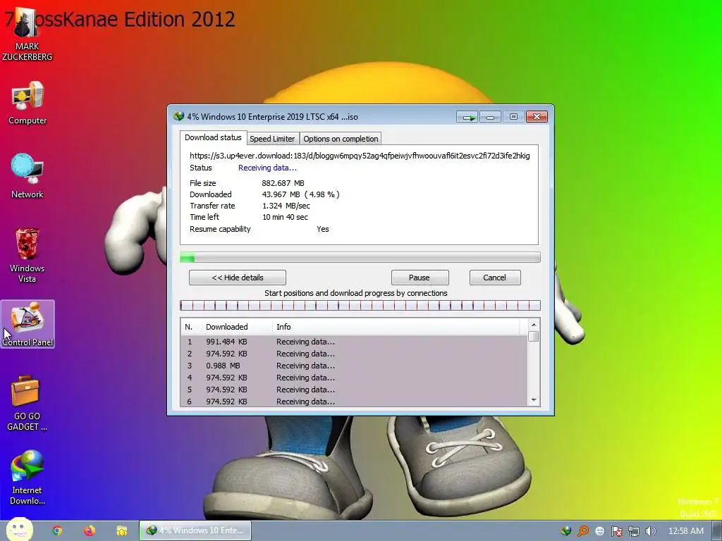
Task: Open the network tray icon
Action: [634, 531]
